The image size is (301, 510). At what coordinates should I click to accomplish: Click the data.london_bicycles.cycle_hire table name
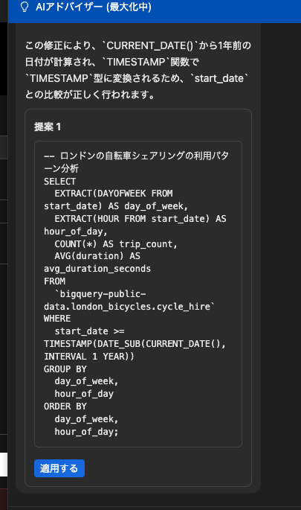129,307
